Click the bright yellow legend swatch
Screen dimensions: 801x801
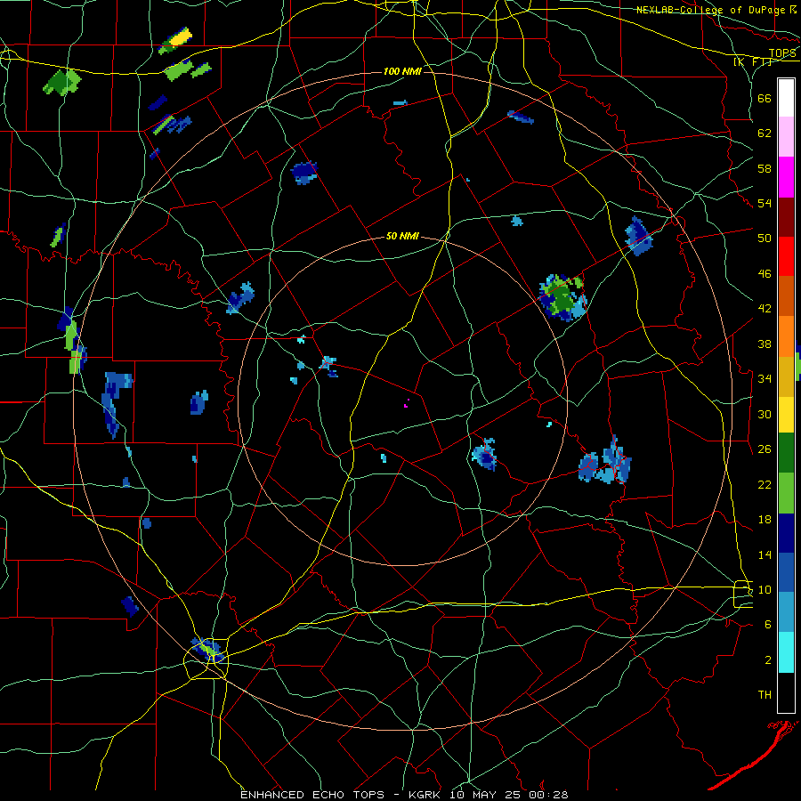(786, 414)
